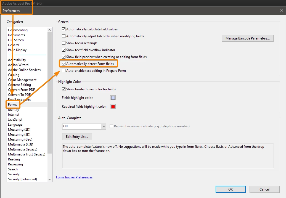Enable Automatically adjust tab order checkbox
The width and height of the screenshot is (286, 198).
coord(64,36)
